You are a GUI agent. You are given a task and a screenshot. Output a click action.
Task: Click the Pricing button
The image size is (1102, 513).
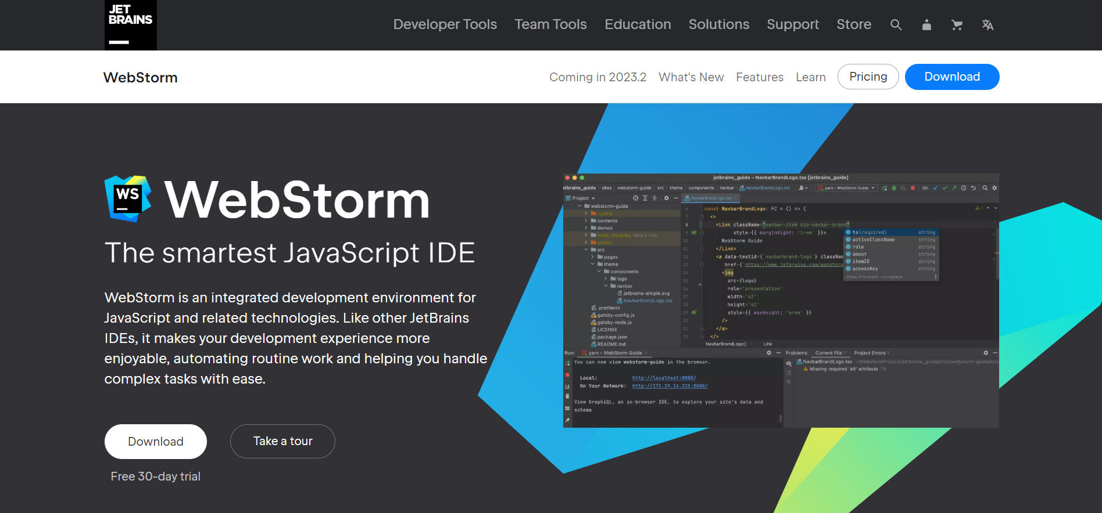tap(868, 77)
